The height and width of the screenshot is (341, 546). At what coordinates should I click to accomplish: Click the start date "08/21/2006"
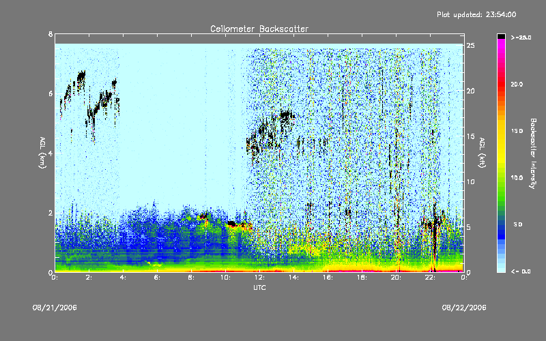(x=55, y=308)
